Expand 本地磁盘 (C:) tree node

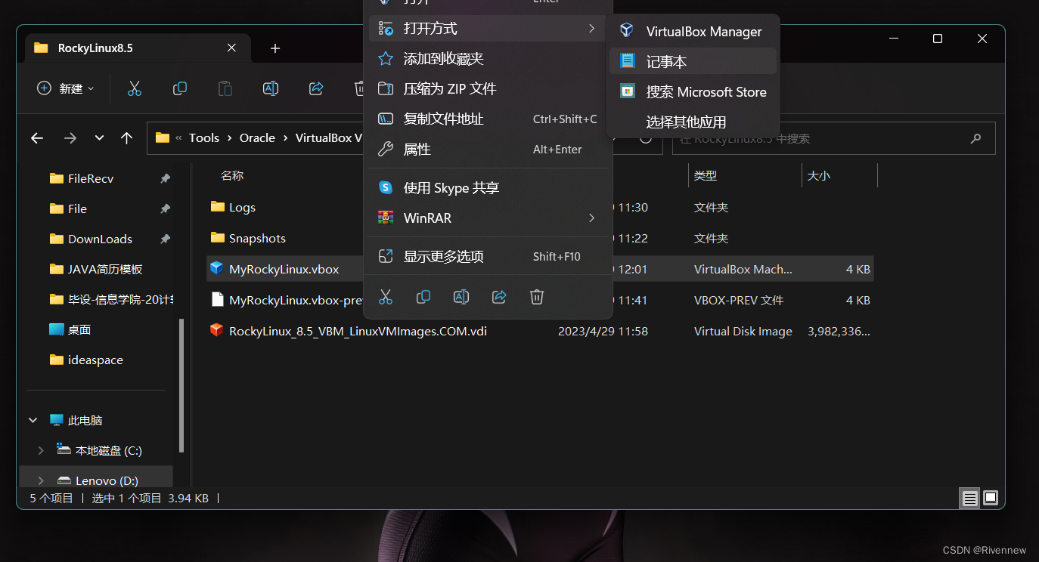41,450
